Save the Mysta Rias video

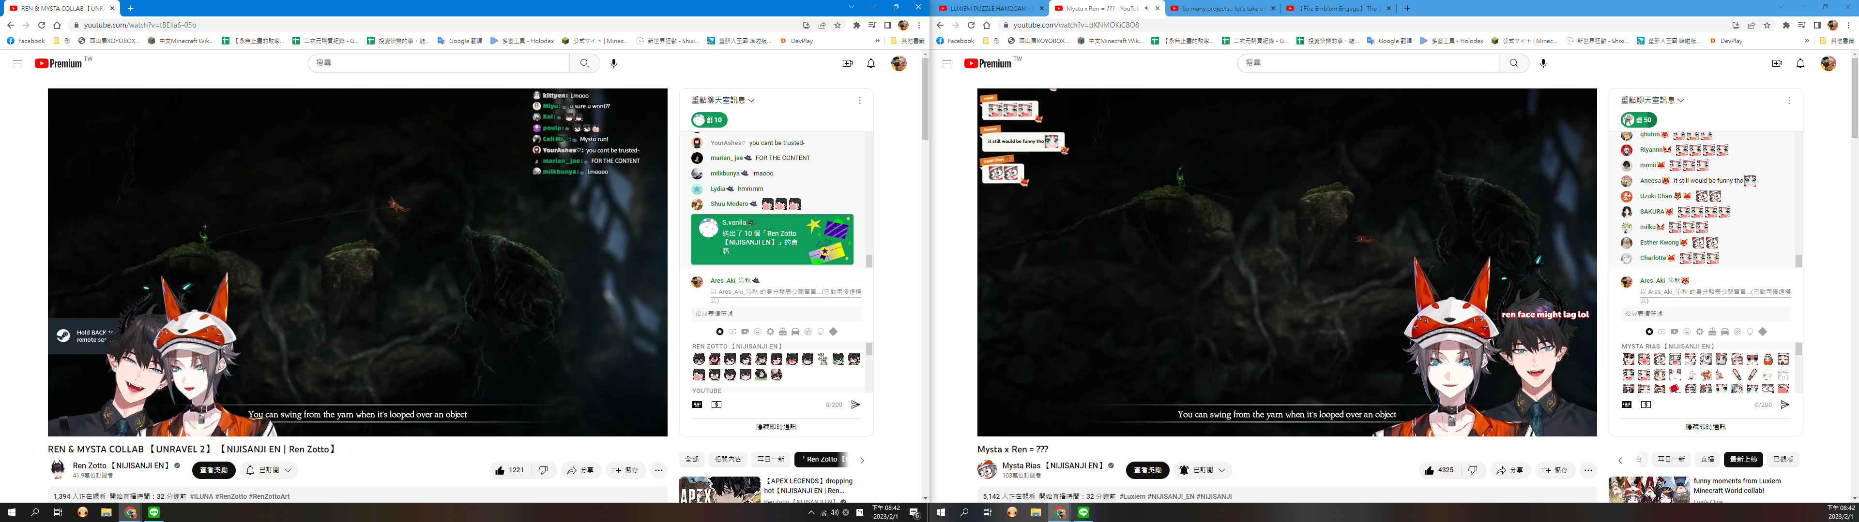pyautogui.click(x=1555, y=470)
